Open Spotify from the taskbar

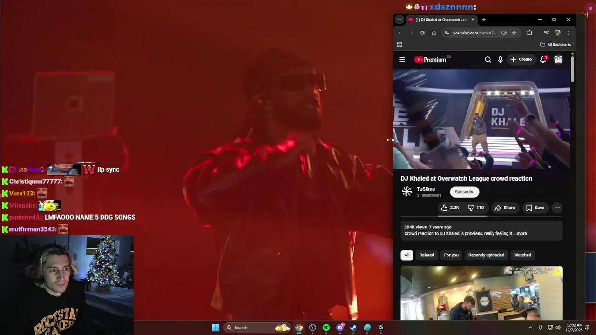326,328
